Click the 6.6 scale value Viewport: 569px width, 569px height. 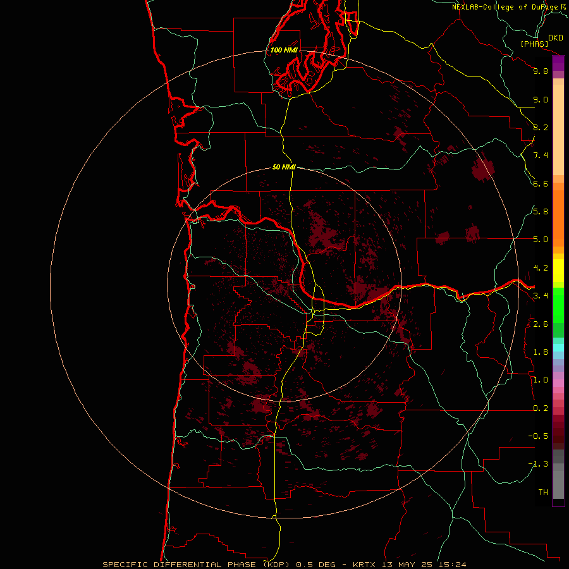tap(541, 183)
